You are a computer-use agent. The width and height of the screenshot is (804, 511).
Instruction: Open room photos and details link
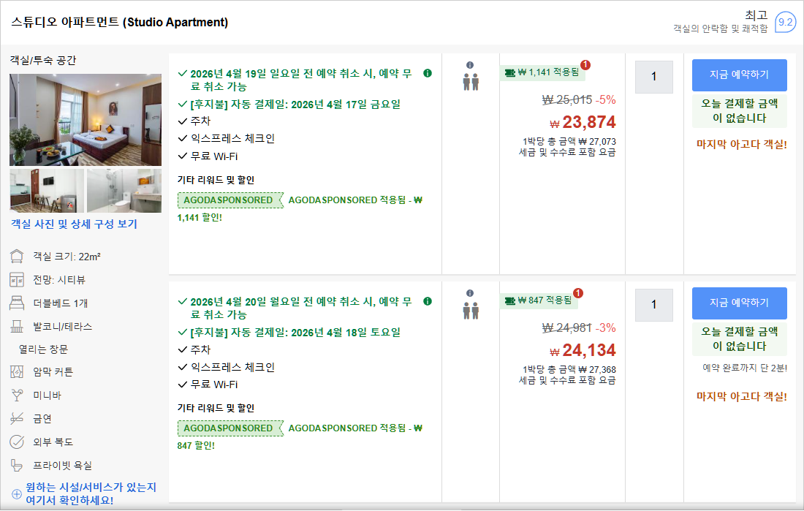point(74,224)
